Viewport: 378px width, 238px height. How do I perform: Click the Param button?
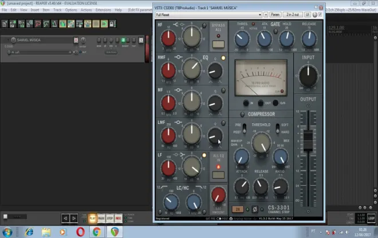275,15
